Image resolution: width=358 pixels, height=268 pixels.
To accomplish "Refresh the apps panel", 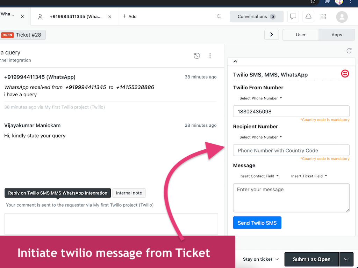I will point(349,51).
